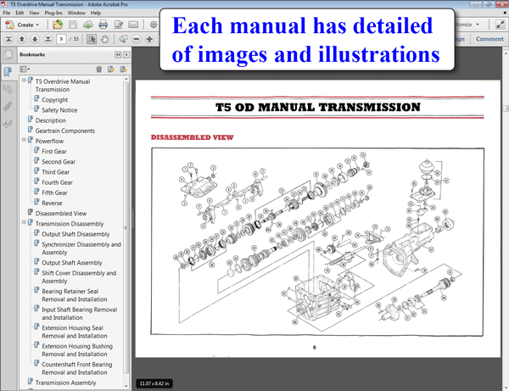Open the Create dropdown
The height and width of the screenshot is (391, 509).
coord(25,25)
